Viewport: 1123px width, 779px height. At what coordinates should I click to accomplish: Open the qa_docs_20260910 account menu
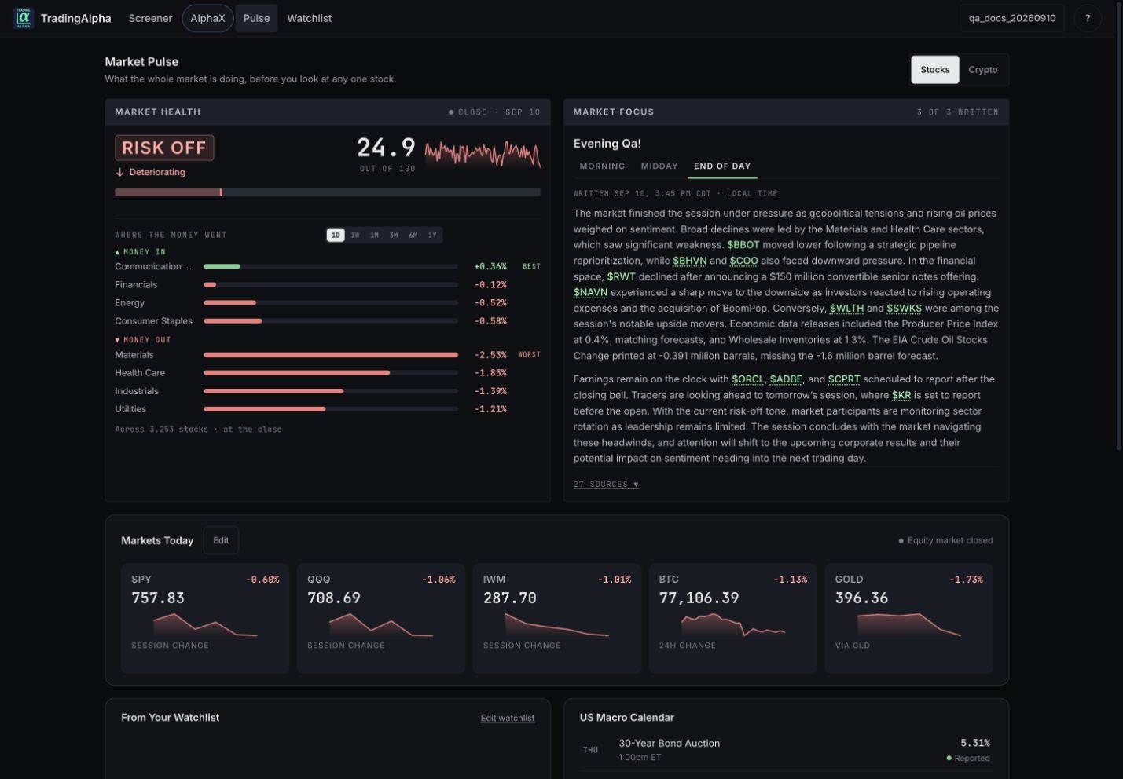(1012, 18)
